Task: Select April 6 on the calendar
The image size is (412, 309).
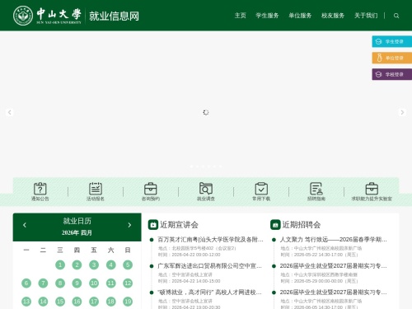Action: coord(26,283)
